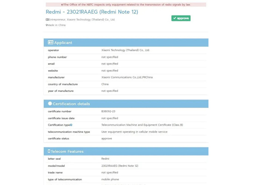Viewport: 267px width, 185px height.
Task: Click the ID card icon beside Entrepreneur
Action: click(47, 20)
